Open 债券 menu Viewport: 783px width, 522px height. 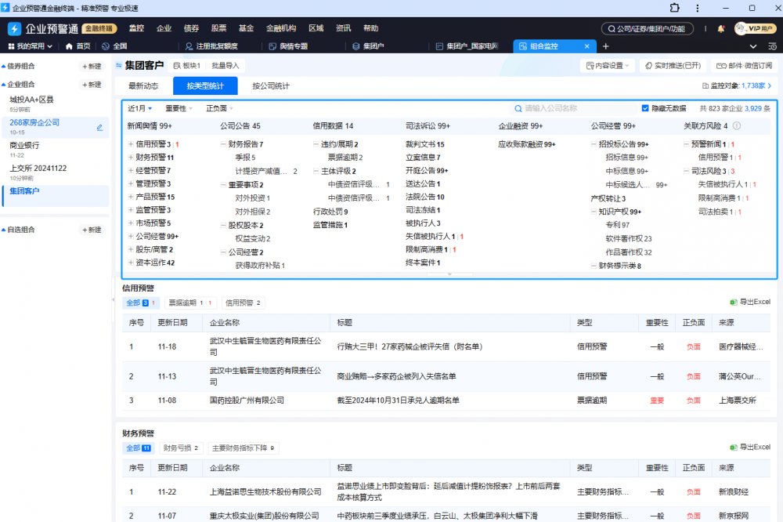[191, 28]
